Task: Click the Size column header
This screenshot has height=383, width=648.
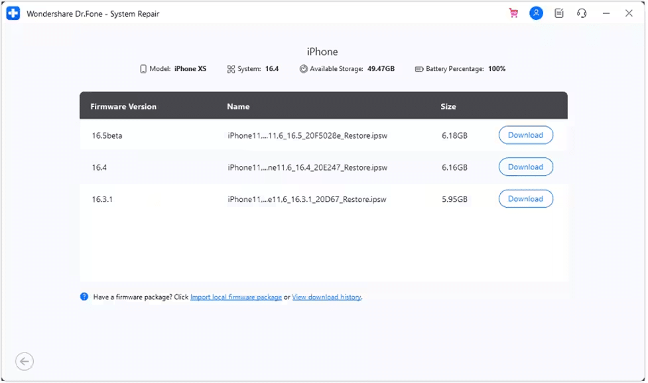Action: coord(447,106)
